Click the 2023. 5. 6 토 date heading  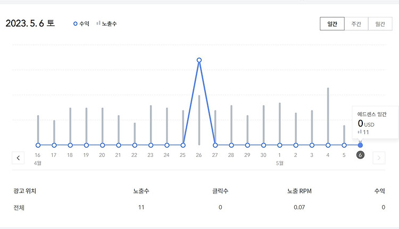30,23
